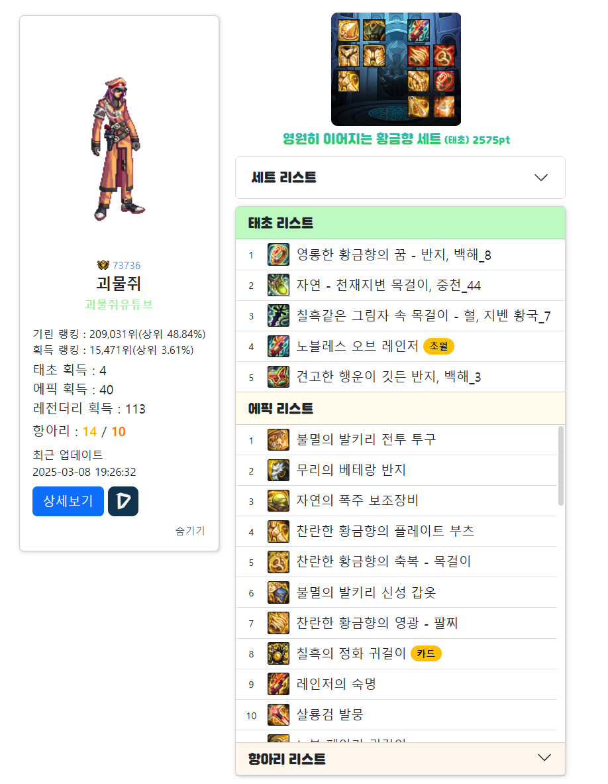Click the 에픽 리스트 vertical scrollbar
This screenshot has height=784, width=608.
coord(561,466)
